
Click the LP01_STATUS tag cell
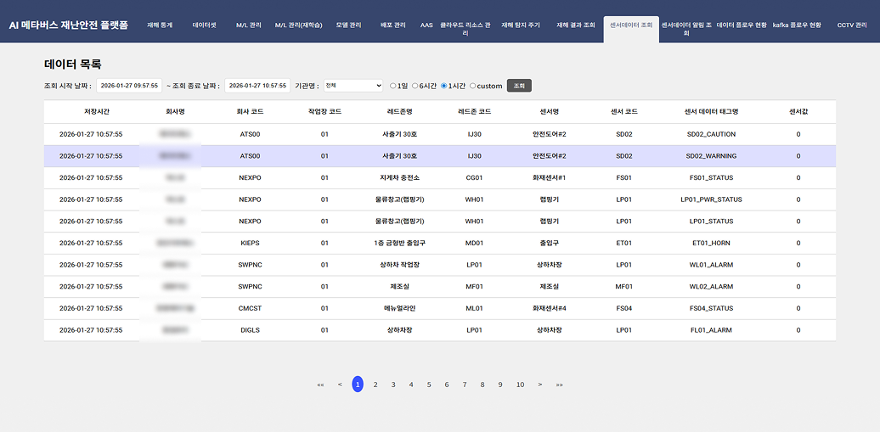point(711,222)
